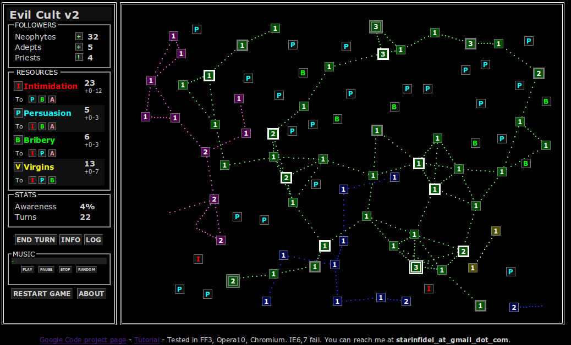The height and width of the screenshot is (345, 571).
Task: Convert Intimidation to Persuasion using P icon
Action: [32, 99]
